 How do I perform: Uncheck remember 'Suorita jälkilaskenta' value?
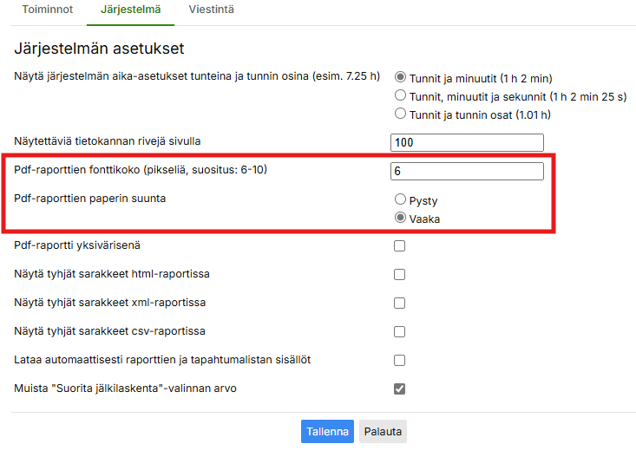coord(400,388)
